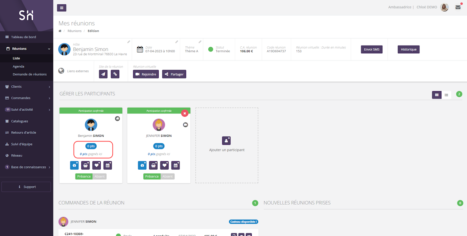The image size is (467, 236).
Task: Set Jennifer Simon's status to Présence
Action: [x=152, y=177]
